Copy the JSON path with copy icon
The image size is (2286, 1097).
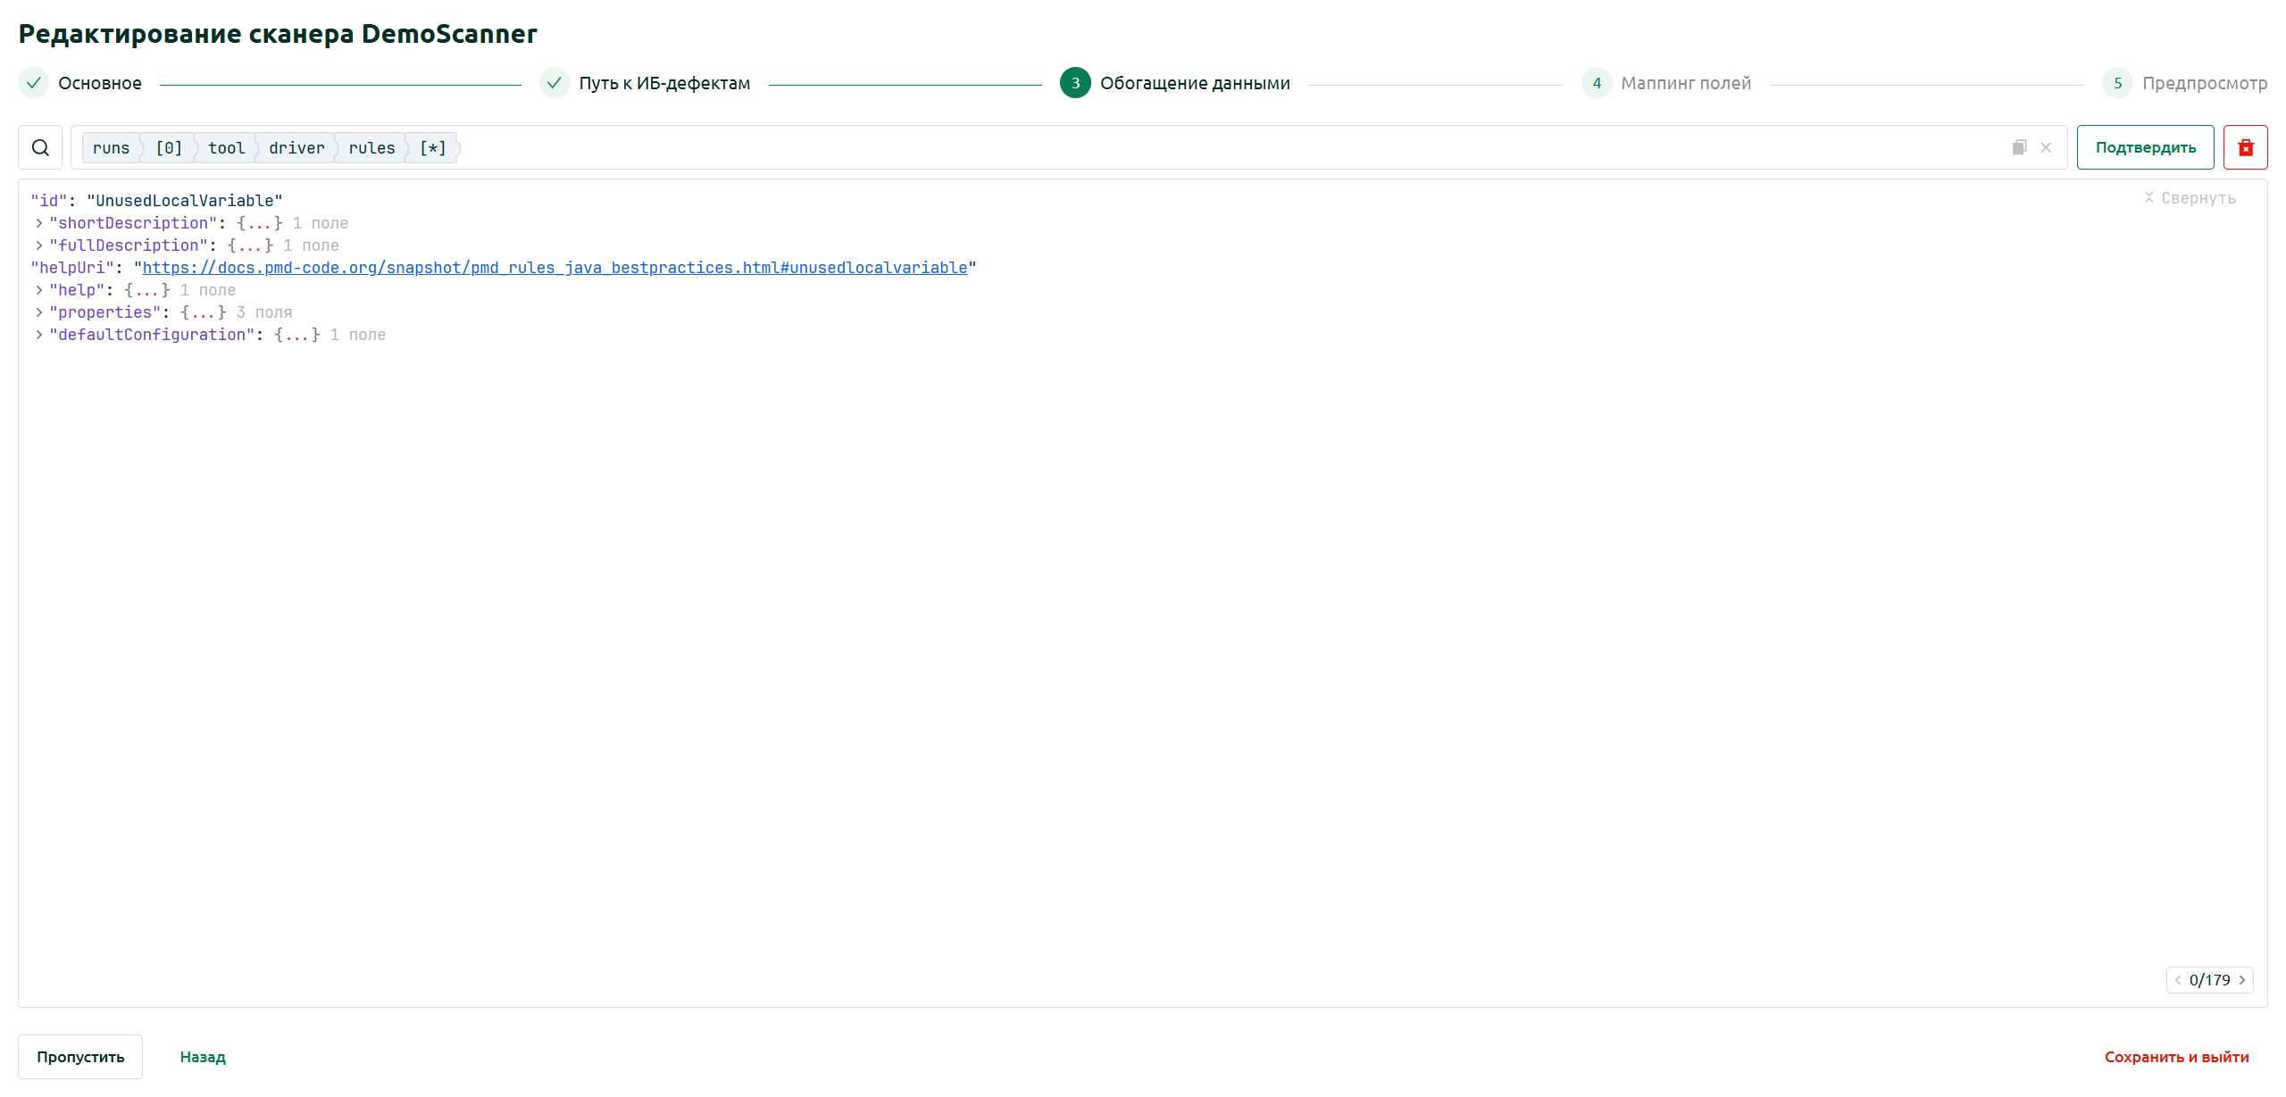pyautogui.click(x=2019, y=147)
